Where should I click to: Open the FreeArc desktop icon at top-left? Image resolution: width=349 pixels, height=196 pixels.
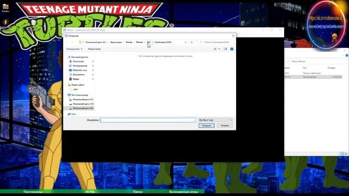[5, 8]
